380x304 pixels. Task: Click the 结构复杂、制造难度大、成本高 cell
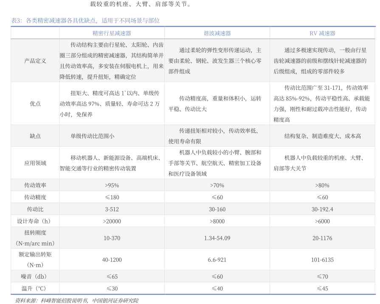[322, 136]
